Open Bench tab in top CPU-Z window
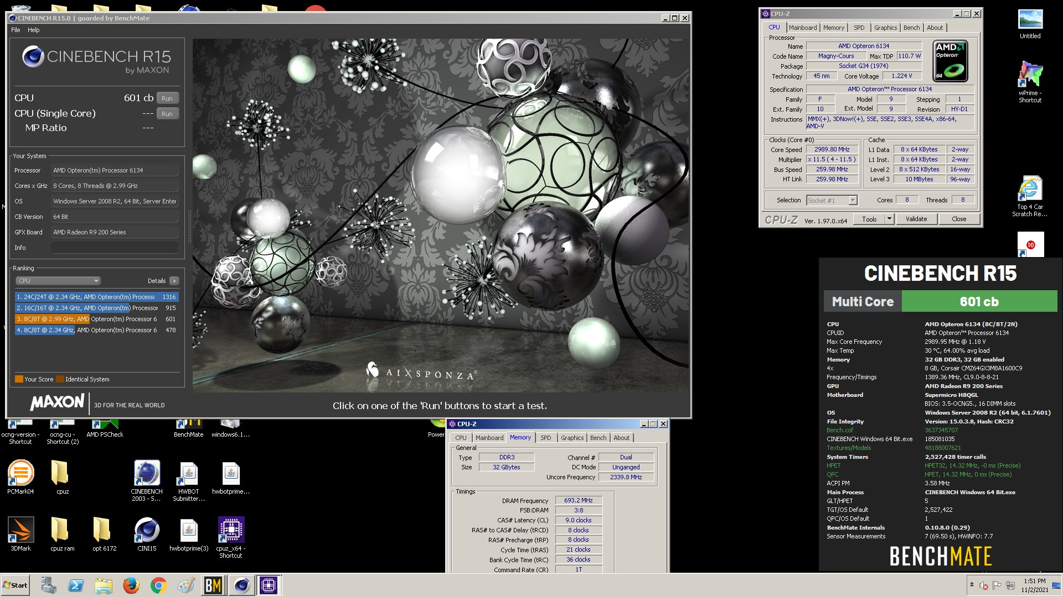1063x597 pixels. pos(911,28)
